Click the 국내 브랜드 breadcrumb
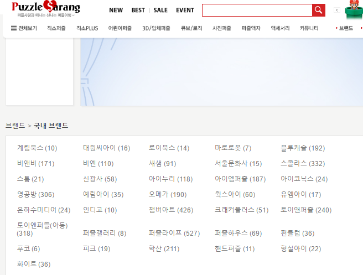This screenshot has width=363, height=275. [51, 126]
